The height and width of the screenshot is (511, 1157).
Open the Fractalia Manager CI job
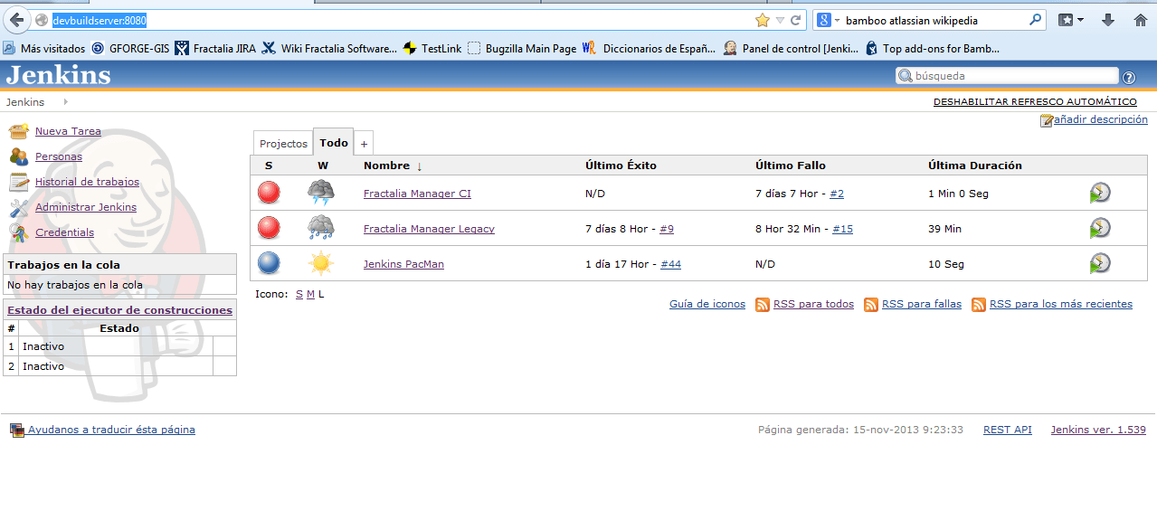point(417,194)
